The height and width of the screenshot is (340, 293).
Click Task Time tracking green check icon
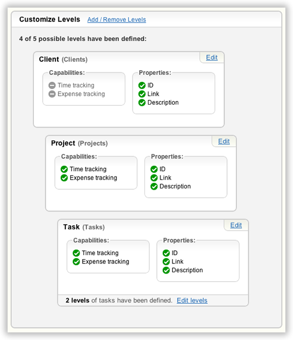pyautogui.click(x=76, y=253)
